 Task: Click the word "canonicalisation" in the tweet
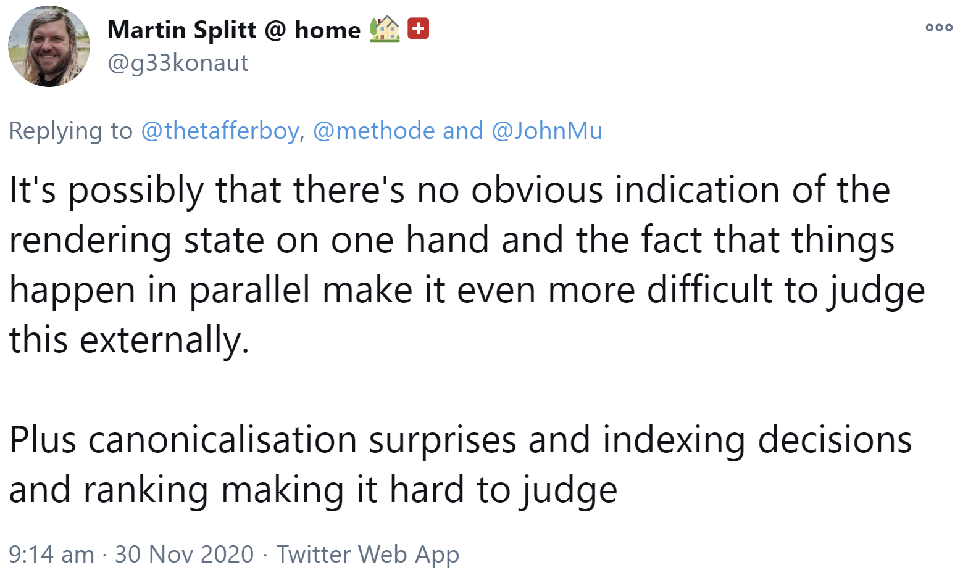click(x=222, y=440)
